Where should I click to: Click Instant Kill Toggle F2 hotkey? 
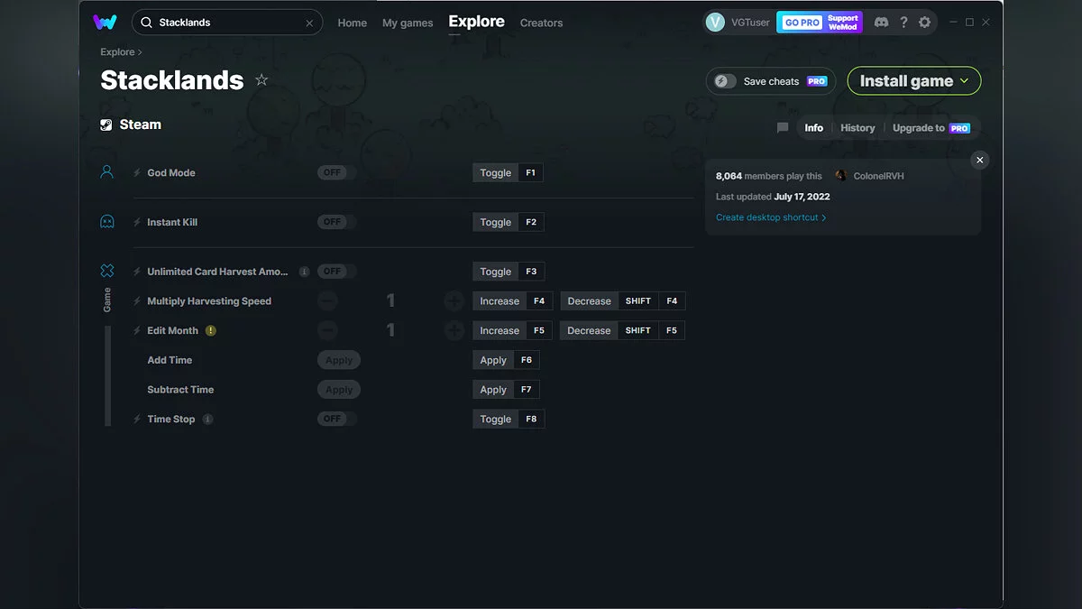click(509, 222)
